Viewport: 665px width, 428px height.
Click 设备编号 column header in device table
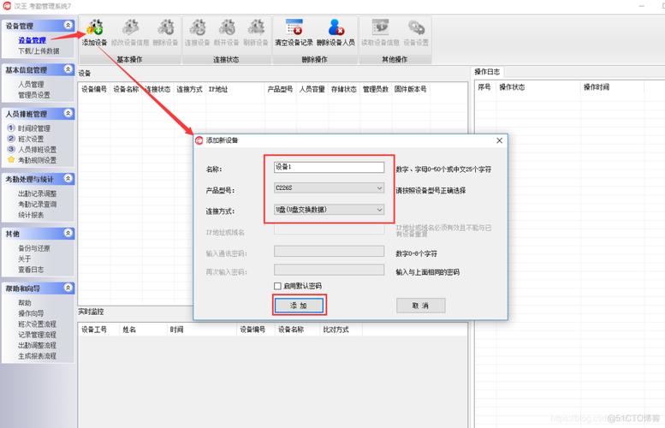tap(94, 89)
